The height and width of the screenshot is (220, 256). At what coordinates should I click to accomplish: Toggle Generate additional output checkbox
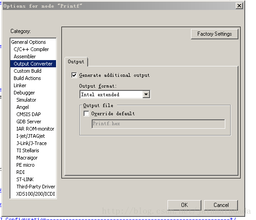click(74, 75)
